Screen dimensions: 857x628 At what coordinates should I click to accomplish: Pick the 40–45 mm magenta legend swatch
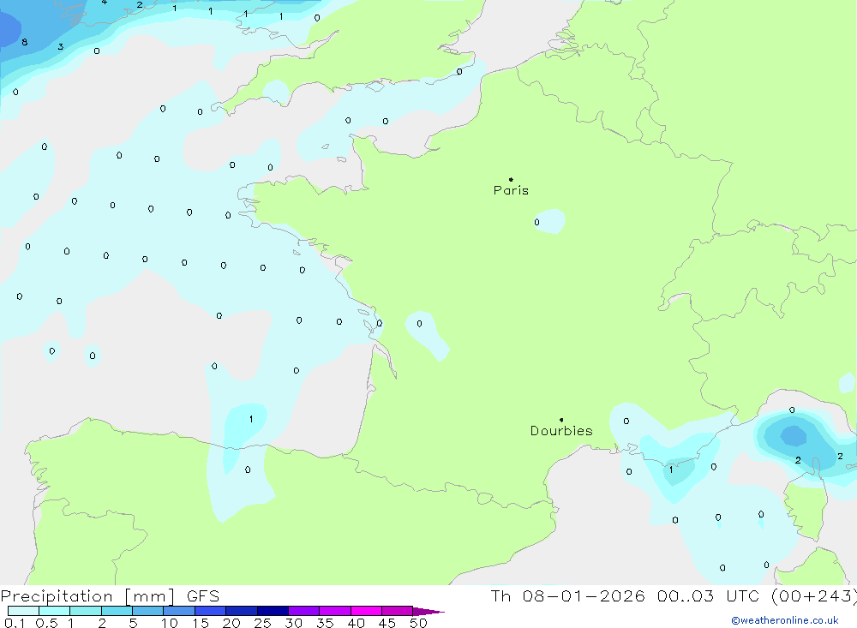pyautogui.click(x=366, y=611)
